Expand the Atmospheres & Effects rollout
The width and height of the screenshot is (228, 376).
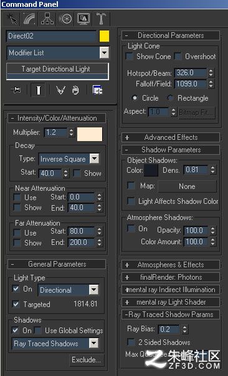[x=171, y=265]
